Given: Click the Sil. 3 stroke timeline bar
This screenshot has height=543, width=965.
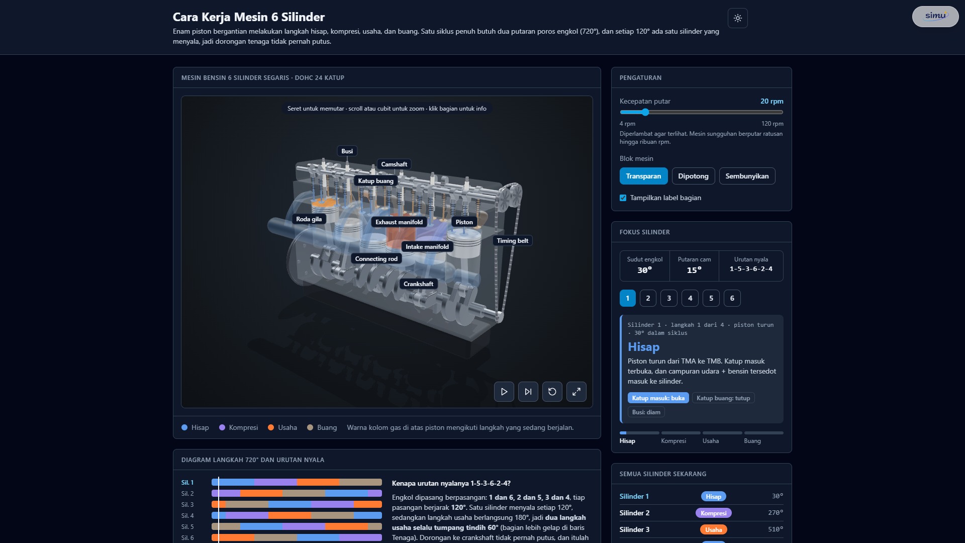Looking at the screenshot, I should (x=297, y=504).
